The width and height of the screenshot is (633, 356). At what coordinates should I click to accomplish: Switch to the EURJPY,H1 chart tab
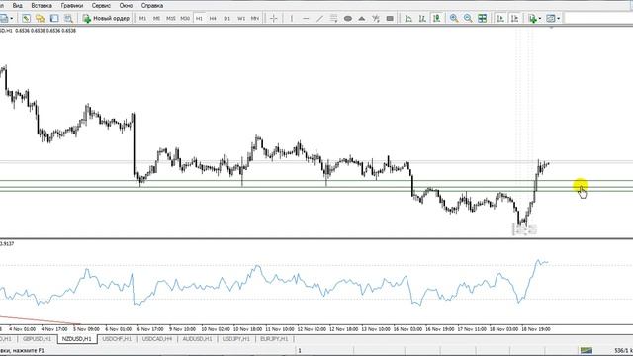tap(275, 339)
